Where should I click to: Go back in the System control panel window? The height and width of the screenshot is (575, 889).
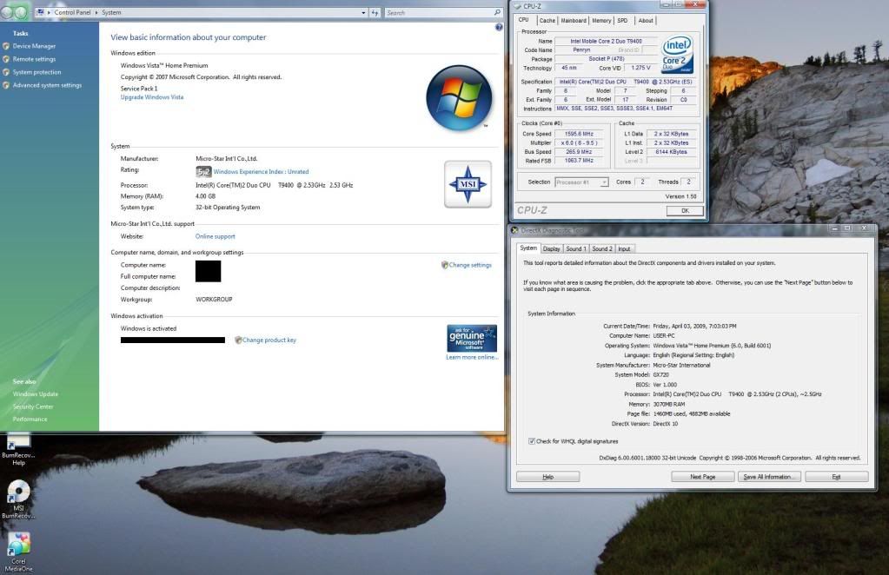tap(7, 12)
